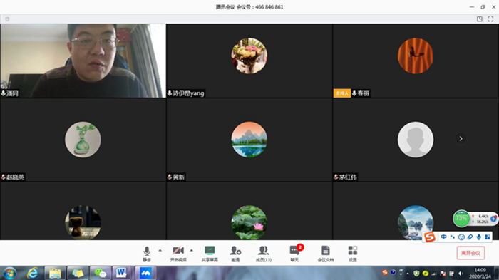This screenshot has height=280, width=499.
Task: Mute microphone with the 静音 button
Action: click(147, 254)
